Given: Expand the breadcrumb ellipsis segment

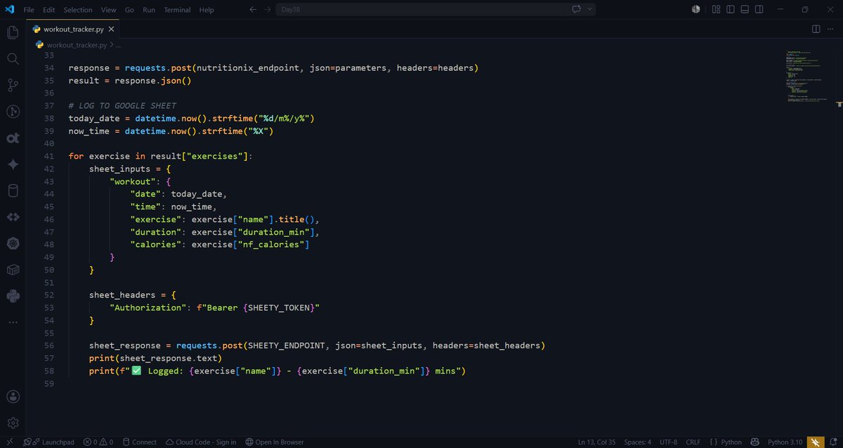Looking at the screenshot, I should pos(119,44).
